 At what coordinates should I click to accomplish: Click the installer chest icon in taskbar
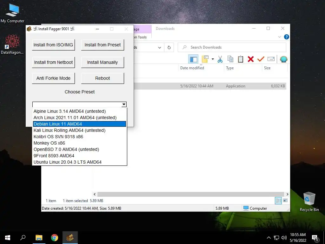(70, 238)
